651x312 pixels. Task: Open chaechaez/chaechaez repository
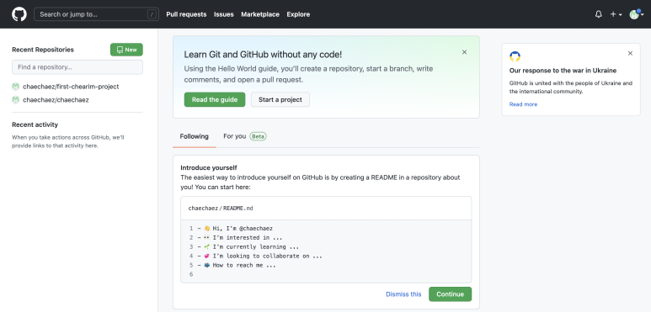tap(56, 100)
